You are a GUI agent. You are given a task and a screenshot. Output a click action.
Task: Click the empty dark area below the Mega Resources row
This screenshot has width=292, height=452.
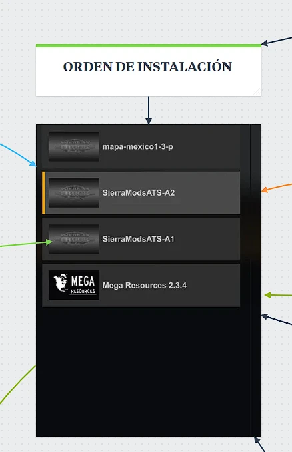tap(143, 371)
